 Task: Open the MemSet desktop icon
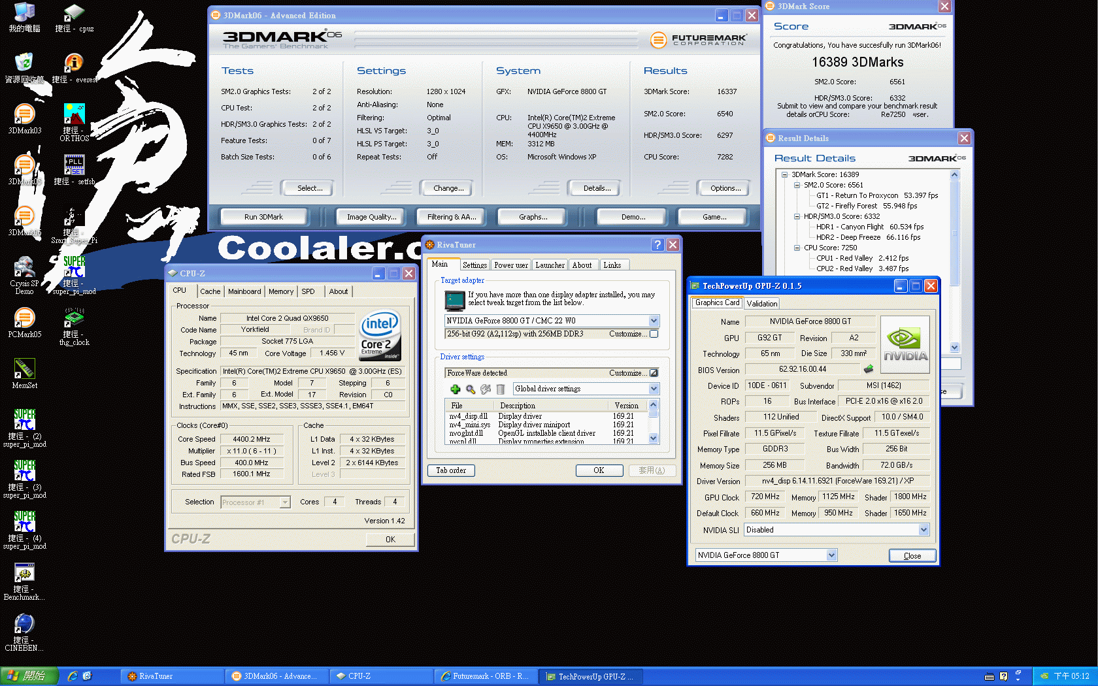point(24,373)
